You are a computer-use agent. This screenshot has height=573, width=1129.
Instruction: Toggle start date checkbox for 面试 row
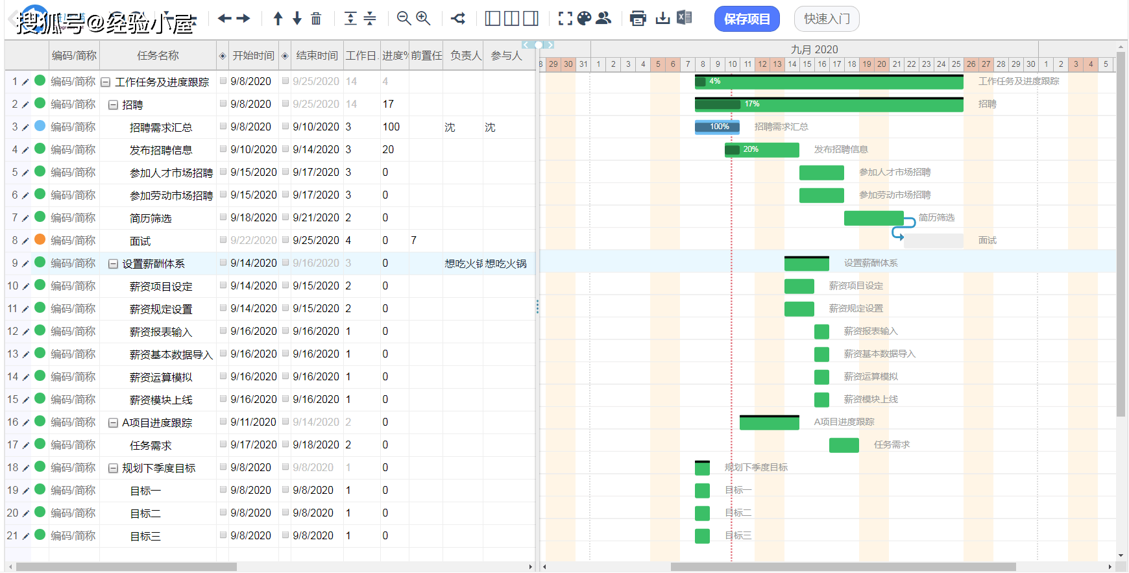pyautogui.click(x=223, y=240)
